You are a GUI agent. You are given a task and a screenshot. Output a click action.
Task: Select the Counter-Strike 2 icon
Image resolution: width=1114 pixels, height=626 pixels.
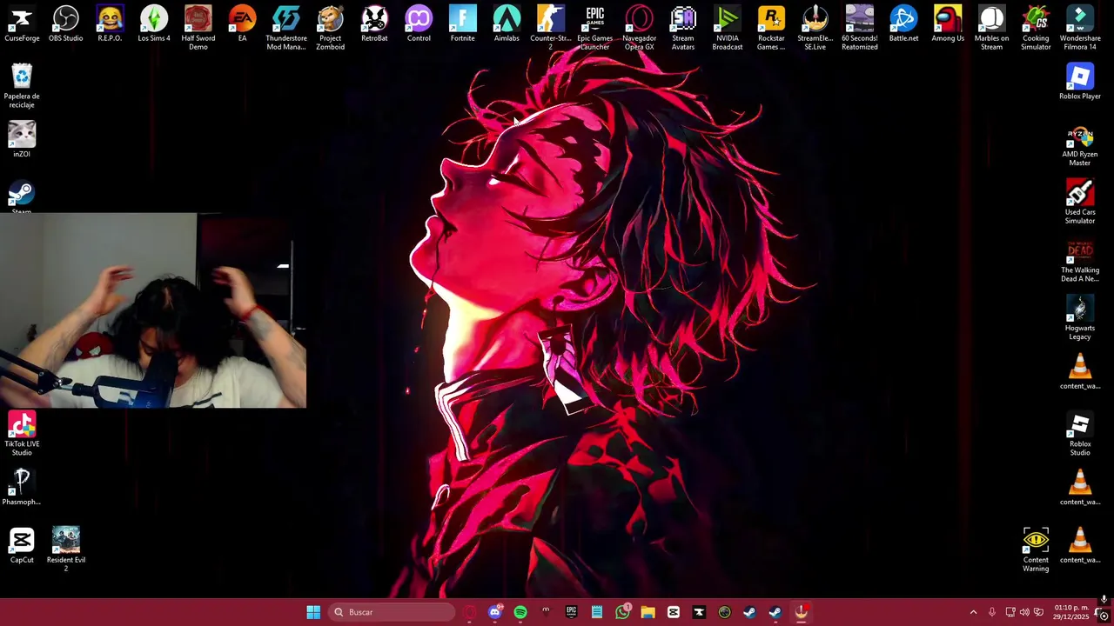click(551, 28)
